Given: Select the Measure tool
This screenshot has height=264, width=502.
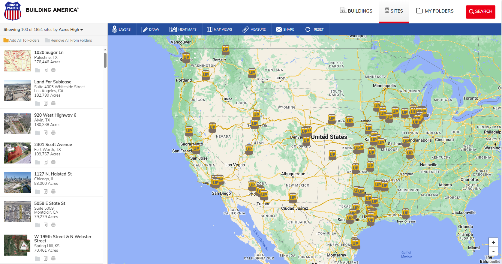Looking at the screenshot, I should click(254, 29).
